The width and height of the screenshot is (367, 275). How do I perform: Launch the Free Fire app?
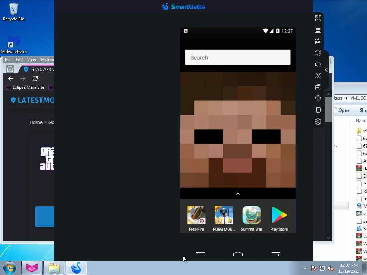196,218
